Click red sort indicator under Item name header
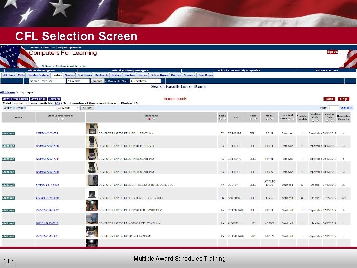The image size is (357, 268). pos(149,119)
